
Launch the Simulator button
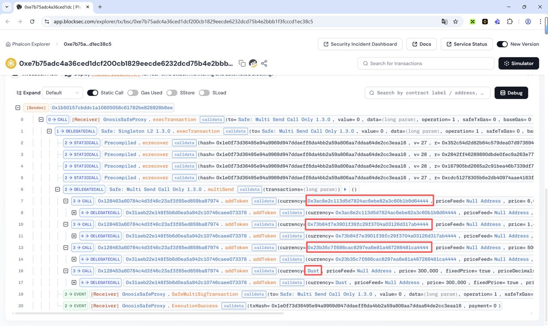519,63
